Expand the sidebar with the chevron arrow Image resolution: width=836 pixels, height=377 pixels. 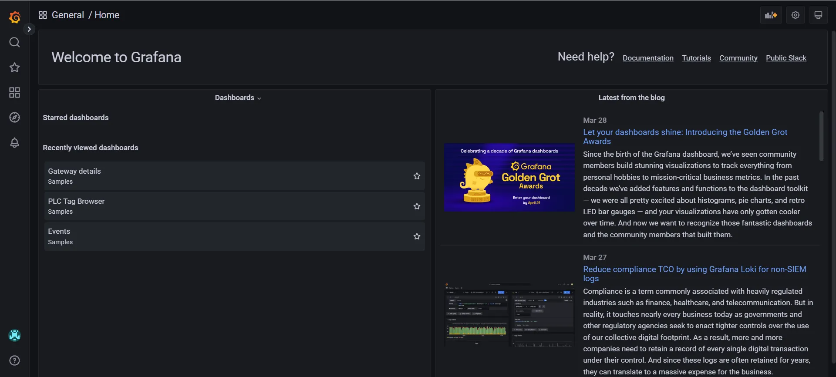point(29,29)
